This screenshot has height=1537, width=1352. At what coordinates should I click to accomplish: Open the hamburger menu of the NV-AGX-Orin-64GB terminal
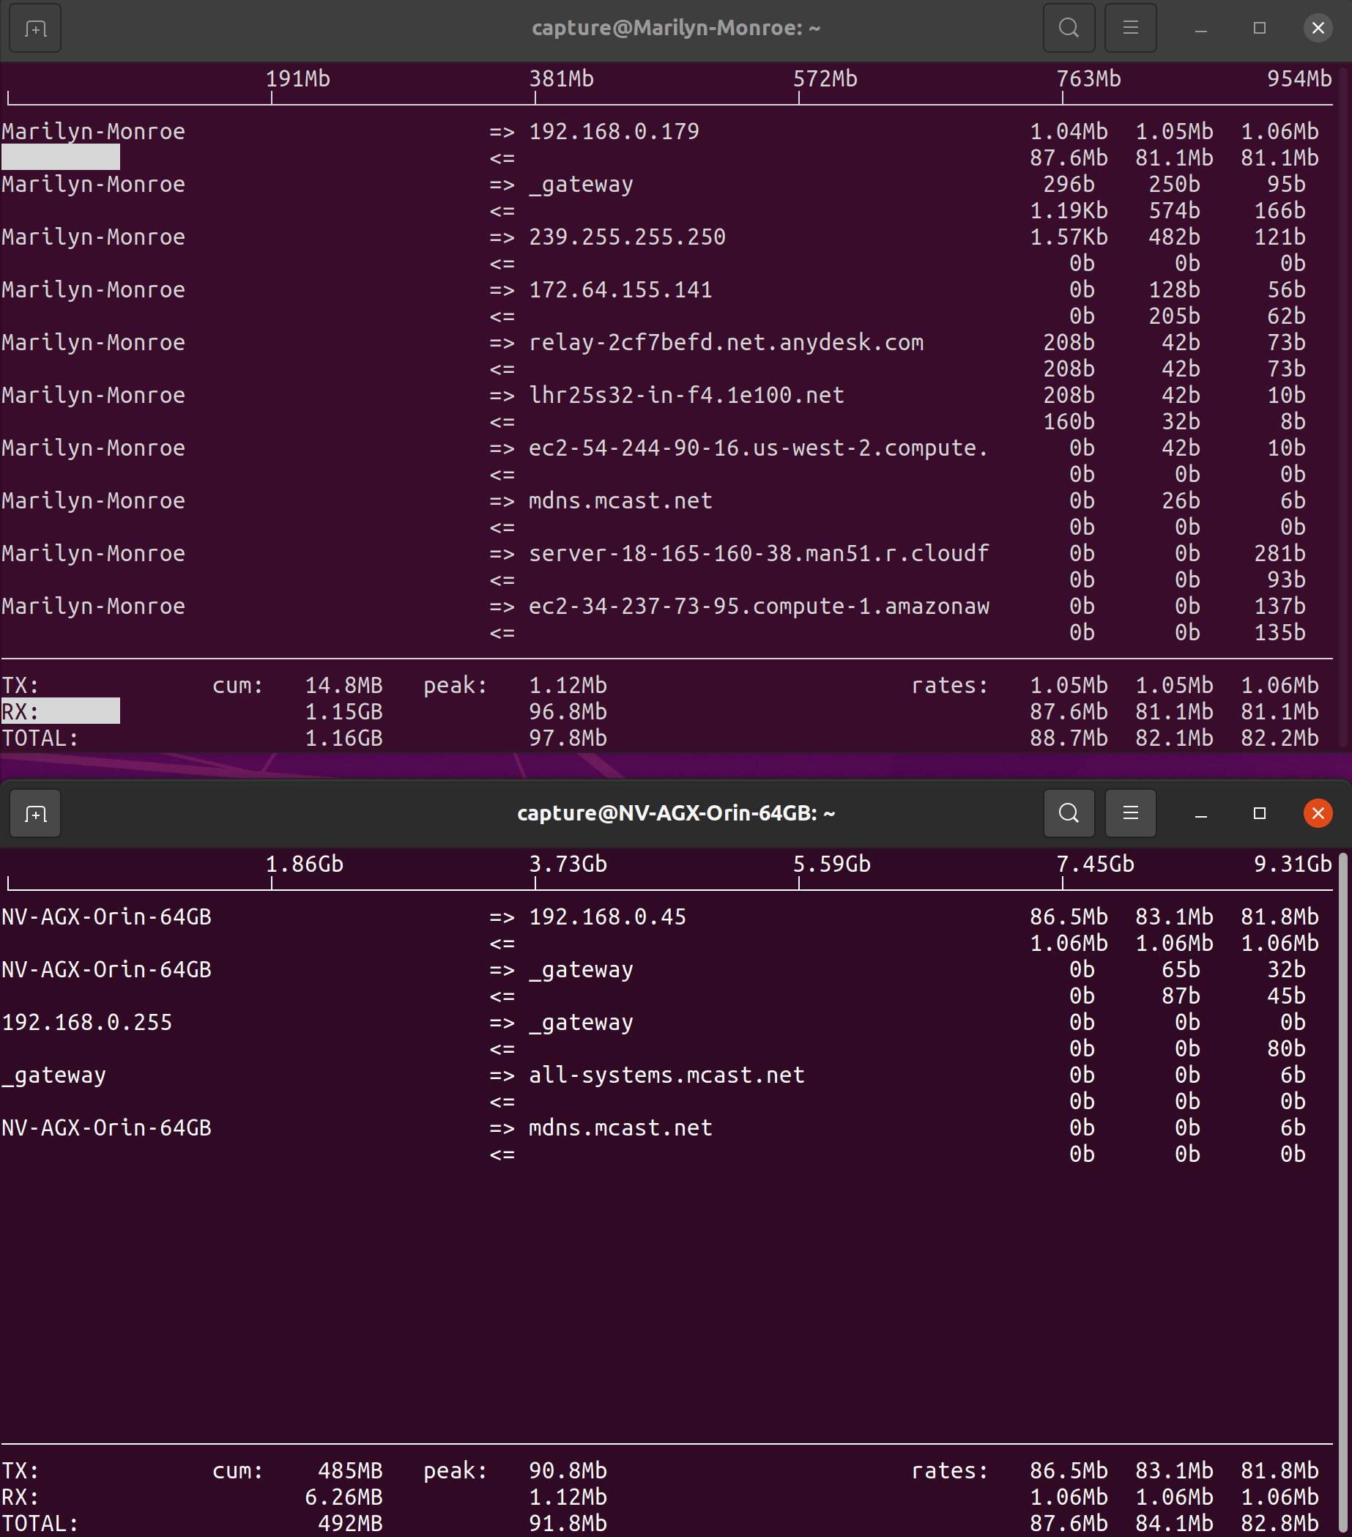tap(1131, 813)
